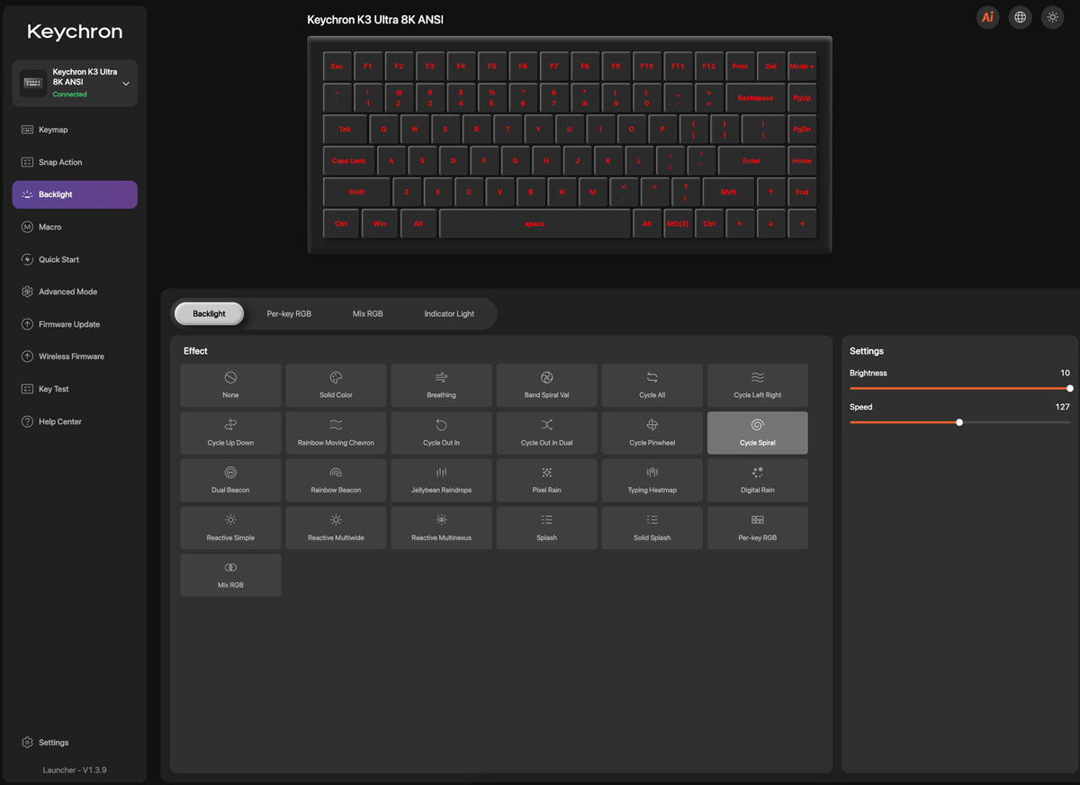Choose the Rainbow Beacon effect
The height and width of the screenshot is (785, 1080).
336,481
